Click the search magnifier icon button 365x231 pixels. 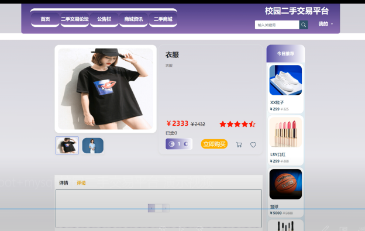point(304,25)
